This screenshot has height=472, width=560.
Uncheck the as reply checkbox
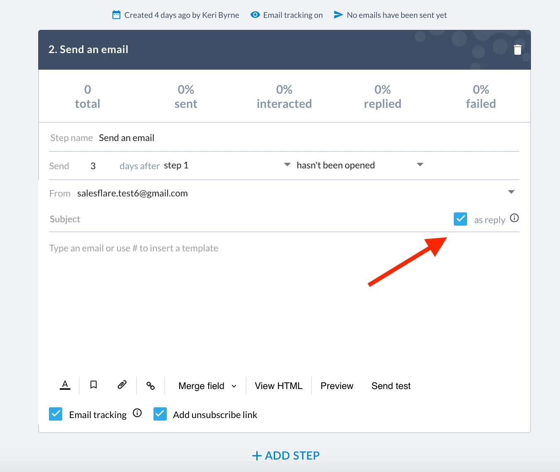(x=460, y=219)
